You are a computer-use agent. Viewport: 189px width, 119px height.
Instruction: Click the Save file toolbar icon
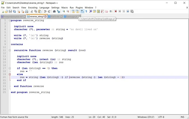coord(10,11)
